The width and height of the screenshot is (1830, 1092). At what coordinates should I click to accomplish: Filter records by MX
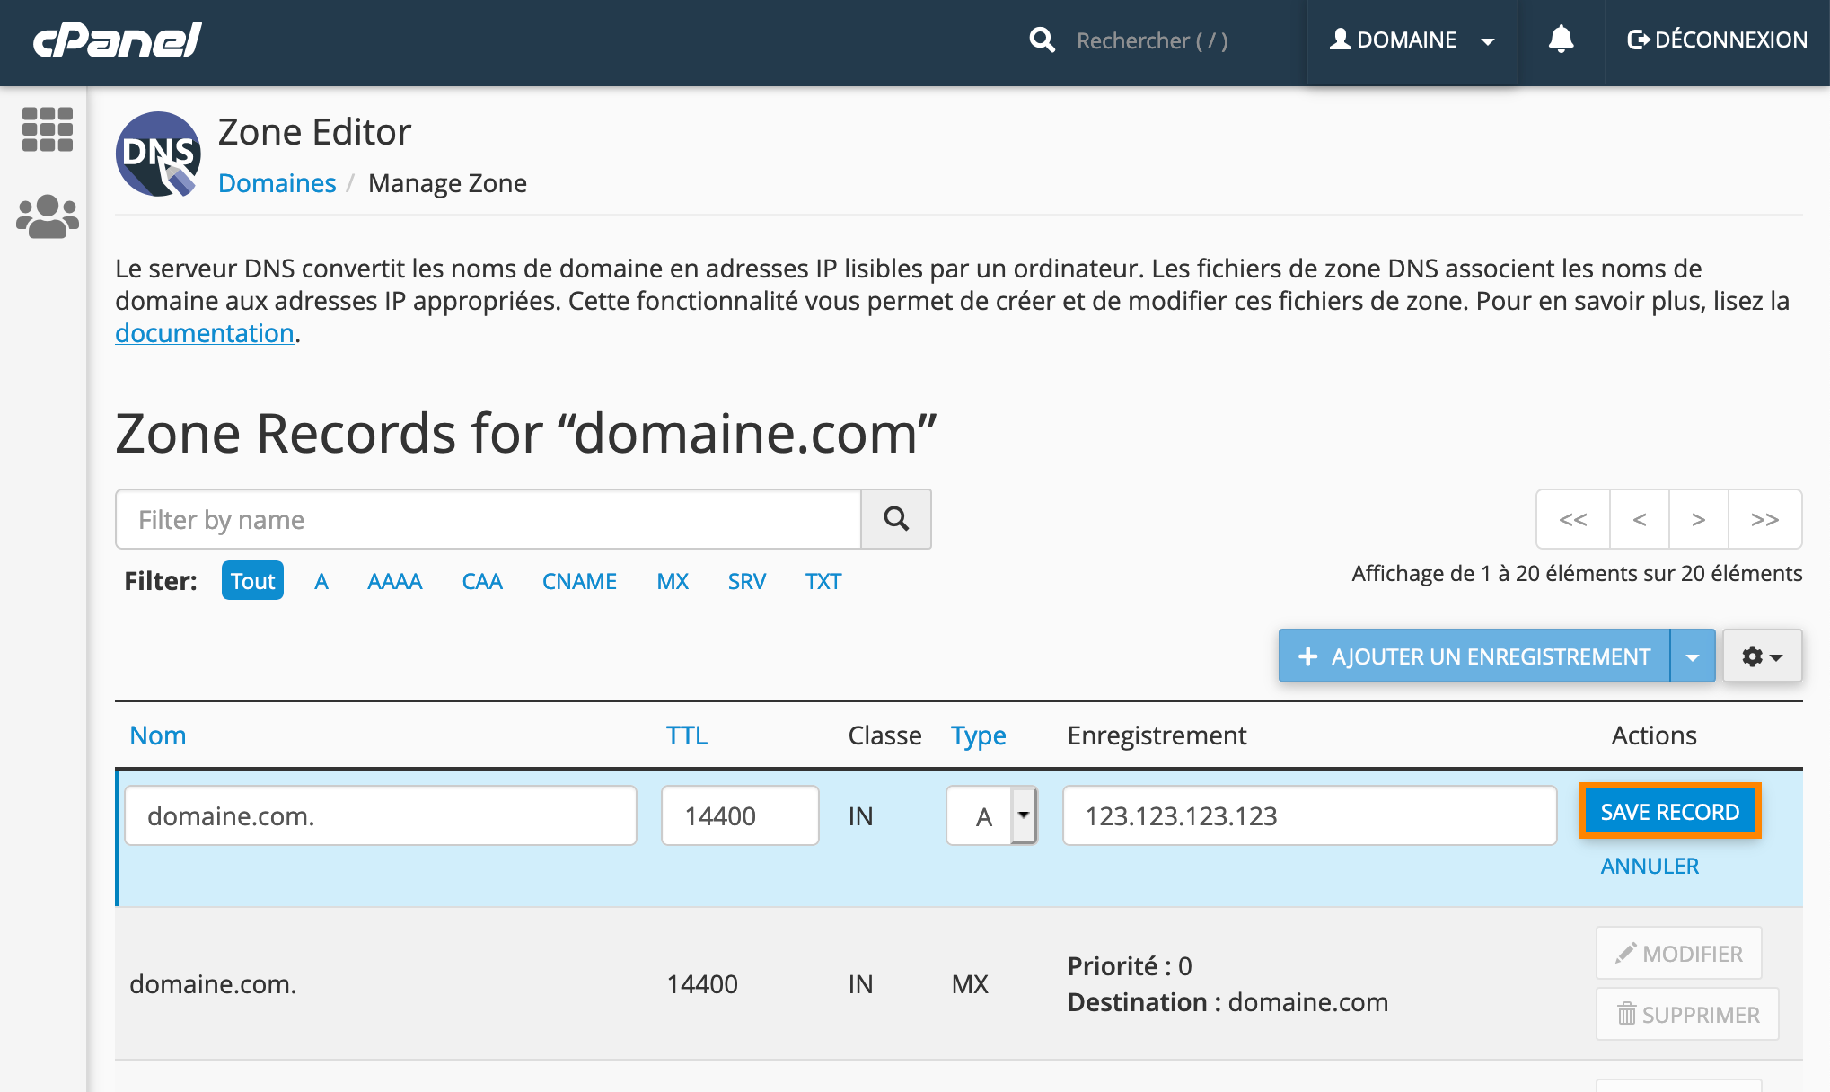[673, 581]
